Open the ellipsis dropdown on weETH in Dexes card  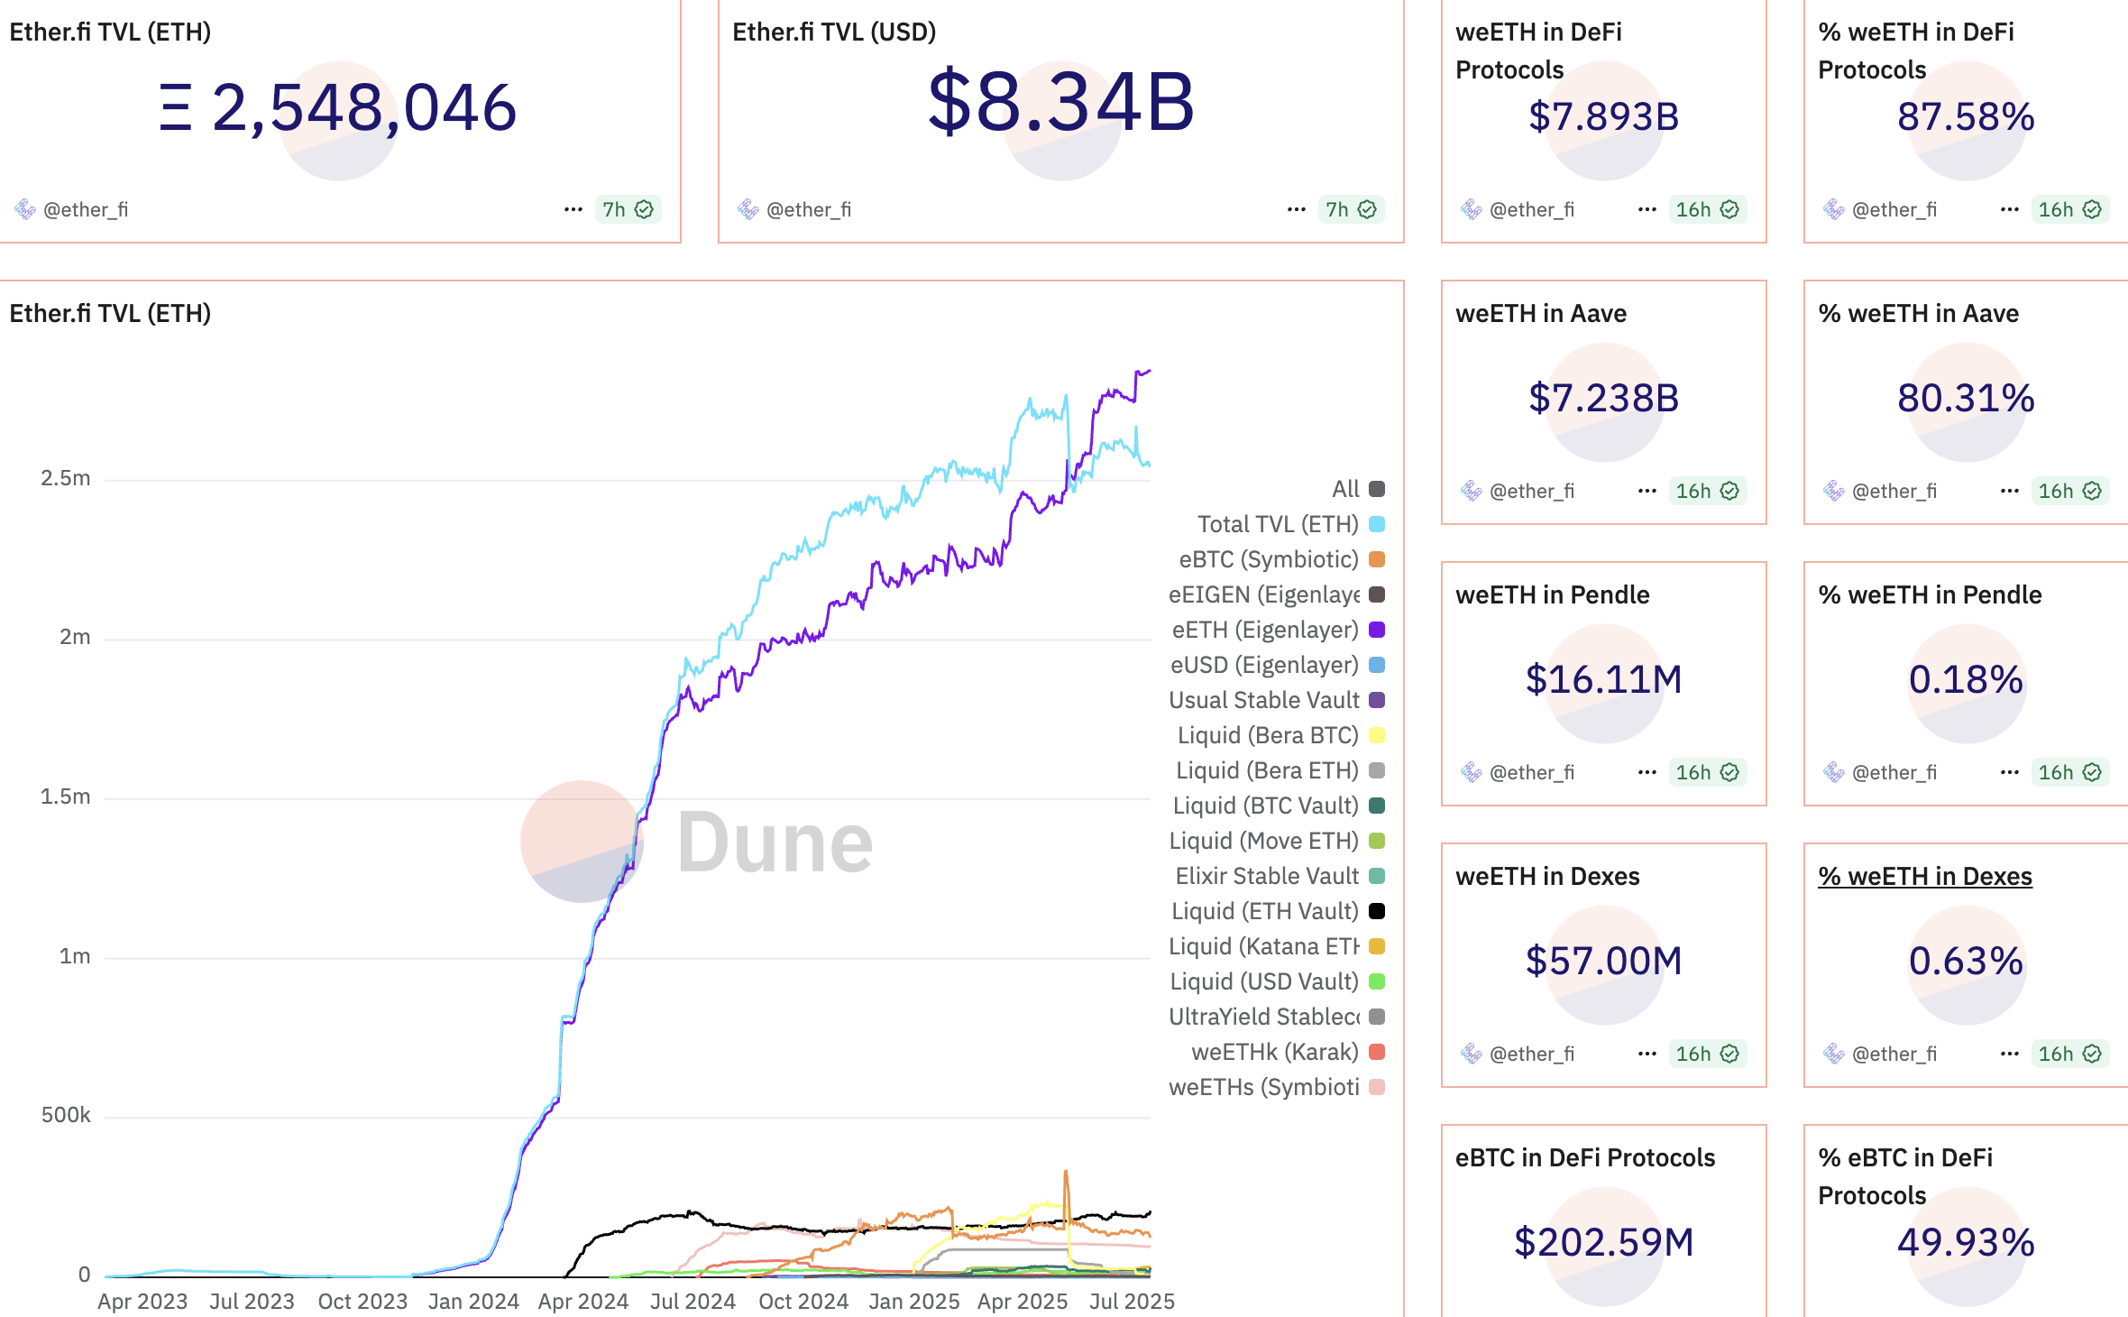1647,1054
